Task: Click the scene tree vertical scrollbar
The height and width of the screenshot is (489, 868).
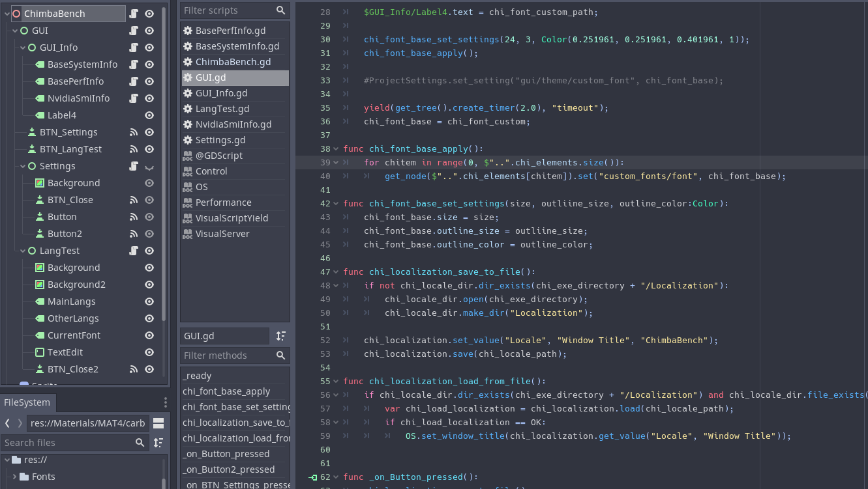Action: click(164, 164)
